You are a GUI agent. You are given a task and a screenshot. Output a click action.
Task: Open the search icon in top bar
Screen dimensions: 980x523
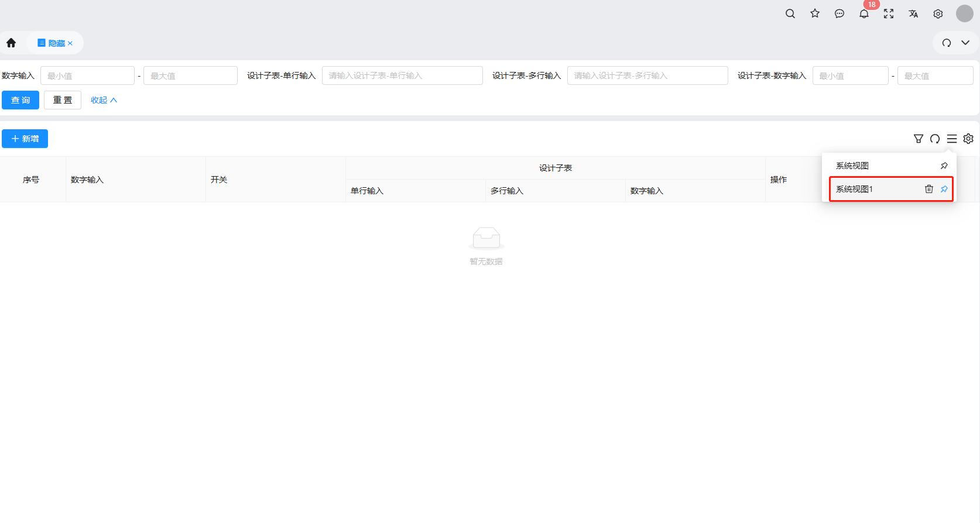(790, 13)
